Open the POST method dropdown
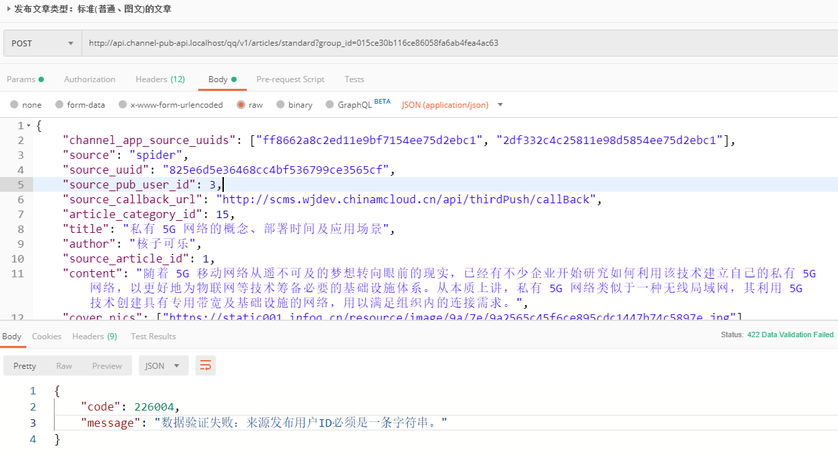The image size is (838, 457). (x=42, y=43)
